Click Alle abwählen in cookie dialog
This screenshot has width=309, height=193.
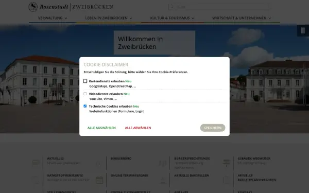[138, 128]
